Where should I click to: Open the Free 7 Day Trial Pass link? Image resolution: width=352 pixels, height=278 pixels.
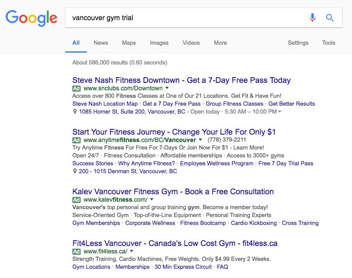point(286,163)
